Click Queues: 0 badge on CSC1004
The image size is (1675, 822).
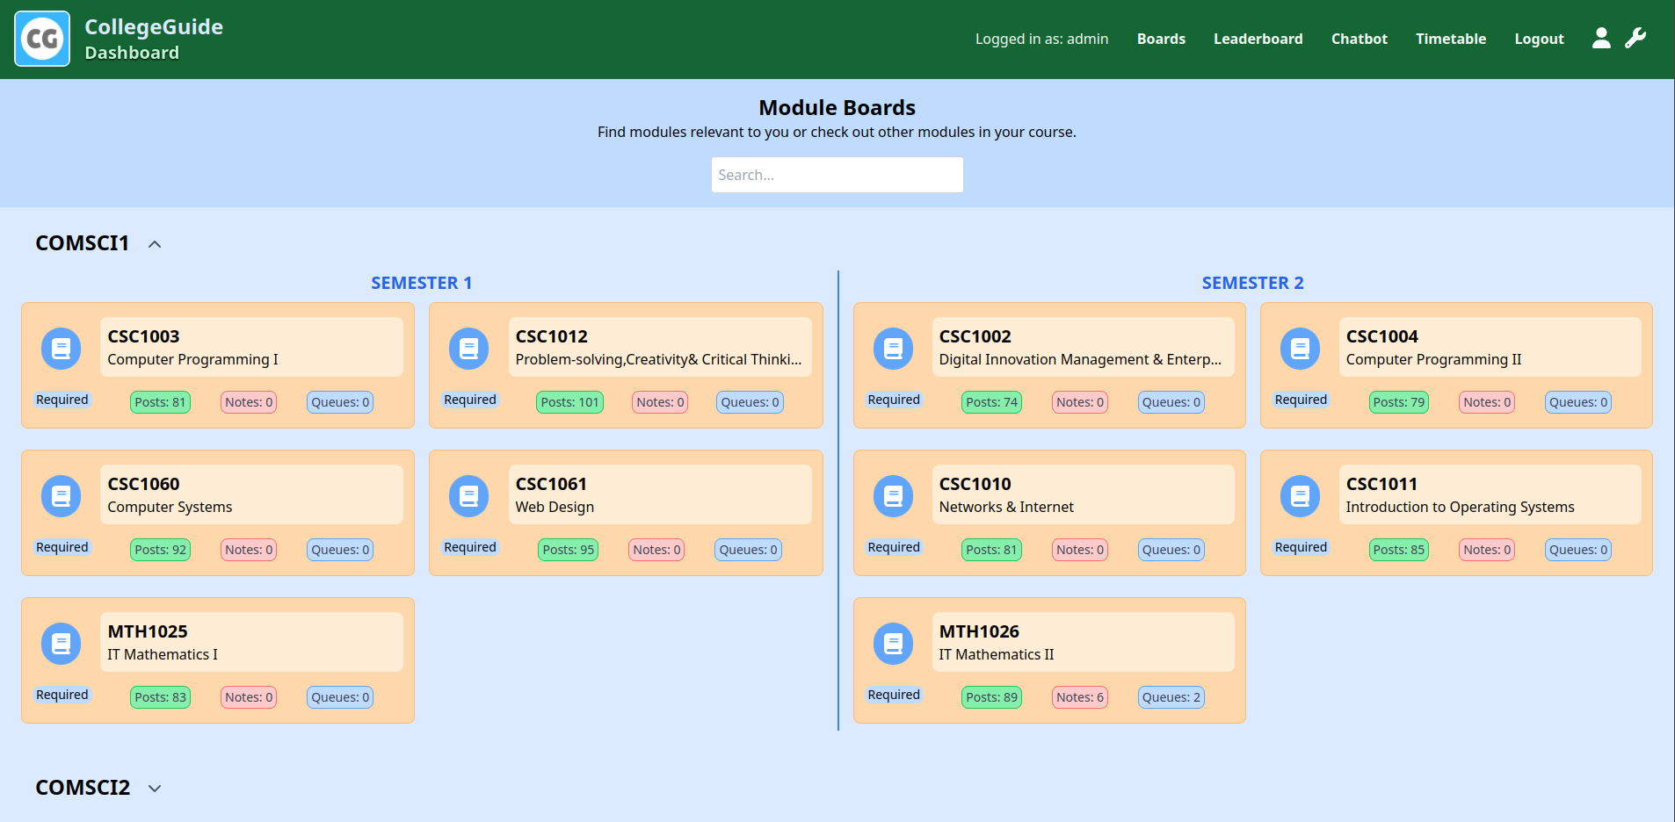pos(1578,402)
